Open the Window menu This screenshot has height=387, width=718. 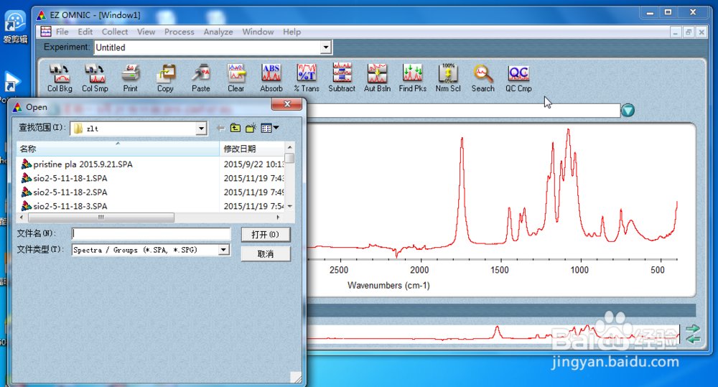[x=258, y=32]
